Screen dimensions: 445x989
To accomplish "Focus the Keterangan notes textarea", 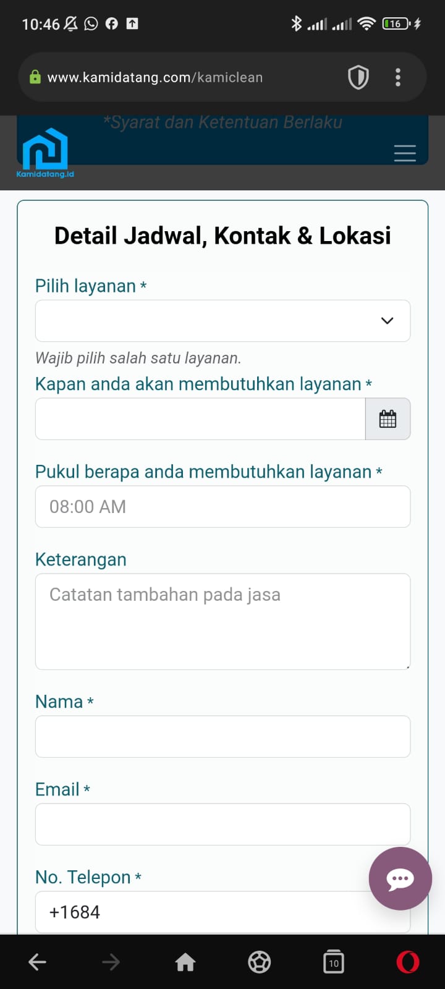I will (x=222, y=622).
